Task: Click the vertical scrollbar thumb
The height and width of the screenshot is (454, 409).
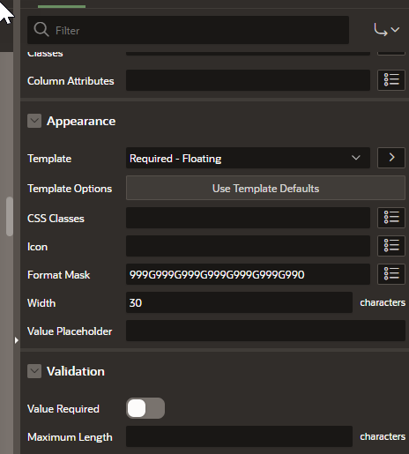Action: (10, 217)
